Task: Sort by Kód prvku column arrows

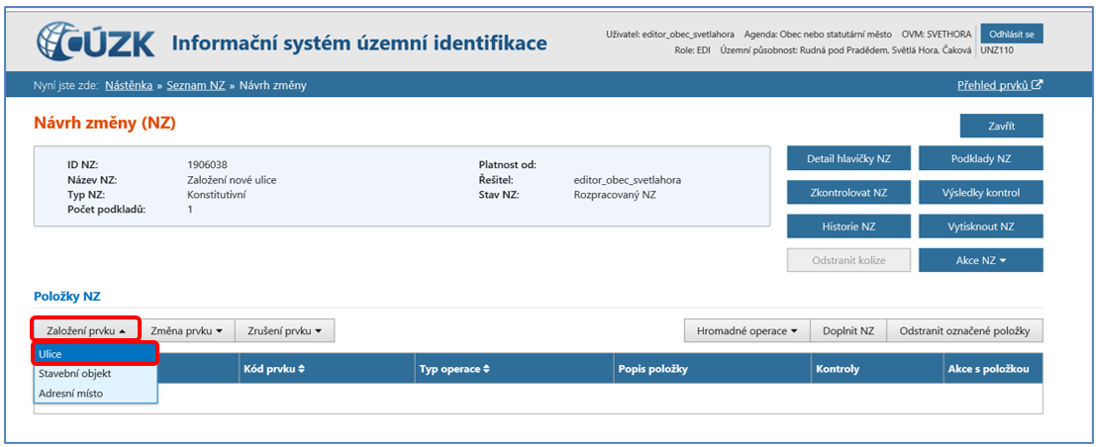Action: pos(302,369)
